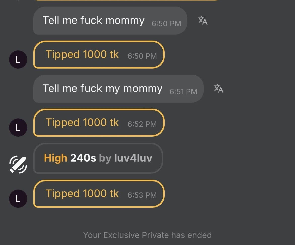The height and width of the screenshot is (245, 295).
Task: Select the Tipped 1000 tk bubble from 6:52 PM
Action: click(x=99, y=123)
